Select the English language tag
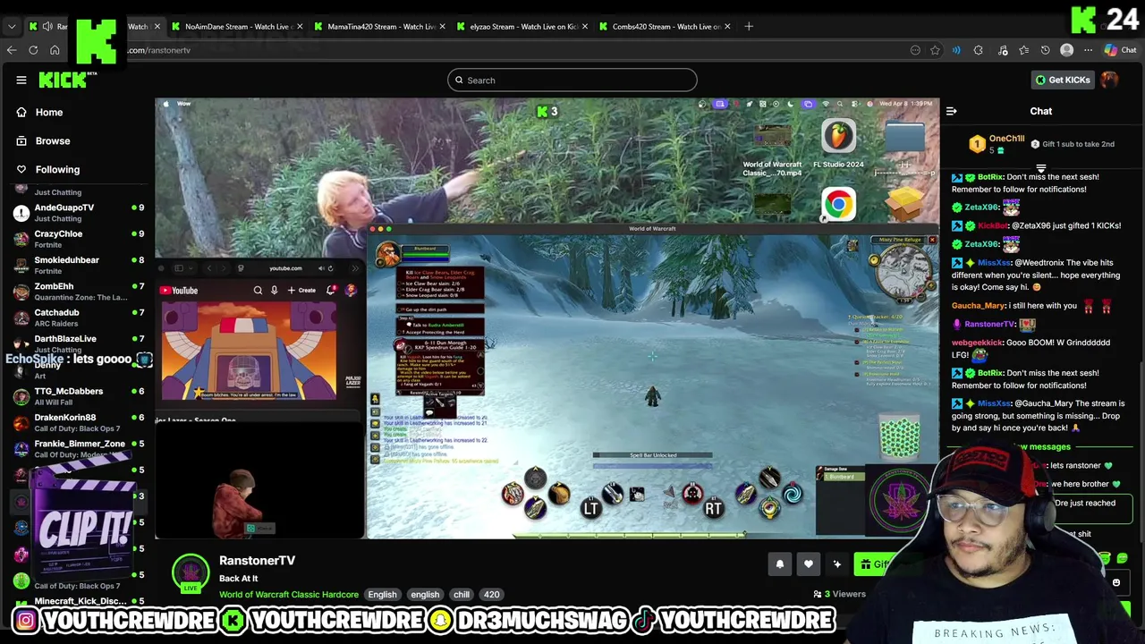 click(382, 594)
